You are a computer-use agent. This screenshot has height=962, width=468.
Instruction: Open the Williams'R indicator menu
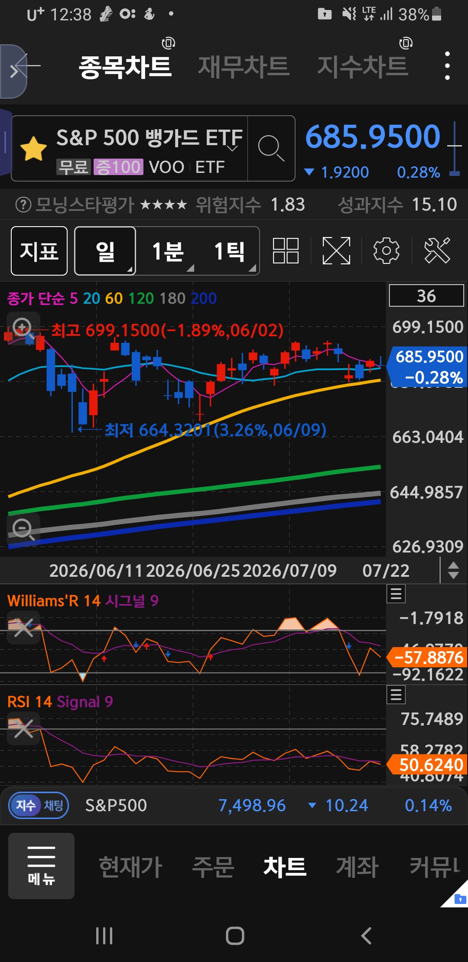click(x=396, y=594)
